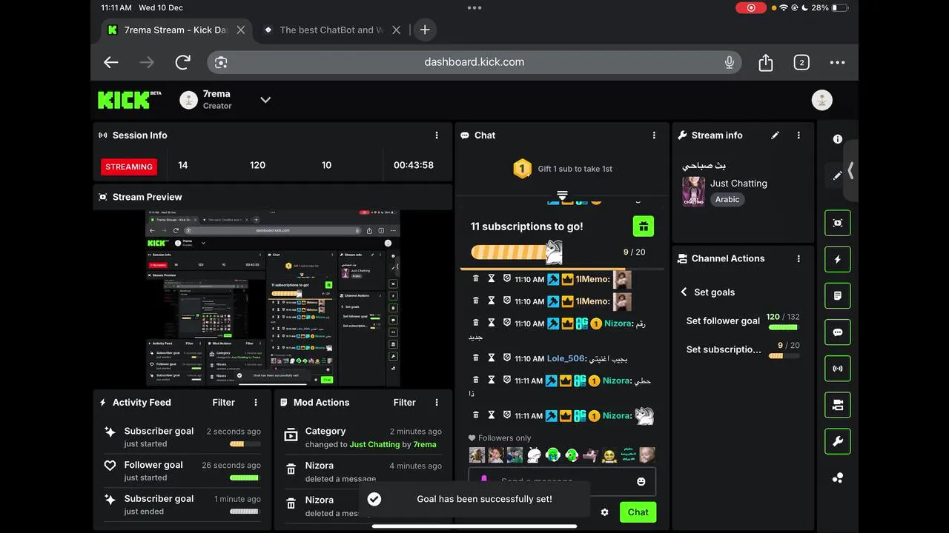Click Gift 1 sub to take 1st
The width and height of the screenshot is (949, 533).
(x=563, y=169)
